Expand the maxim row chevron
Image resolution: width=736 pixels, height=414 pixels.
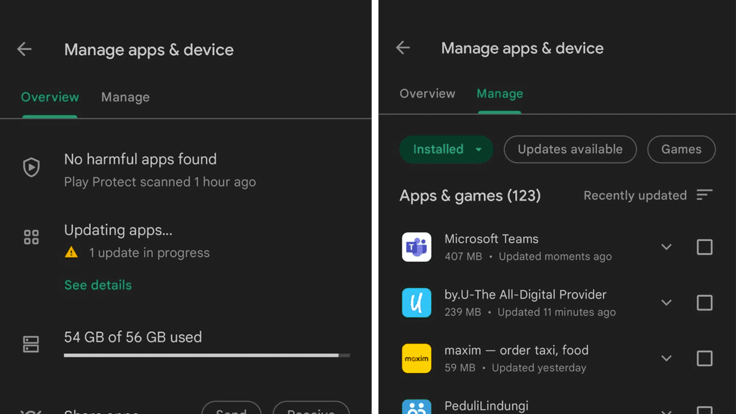(x=667, y=358)
